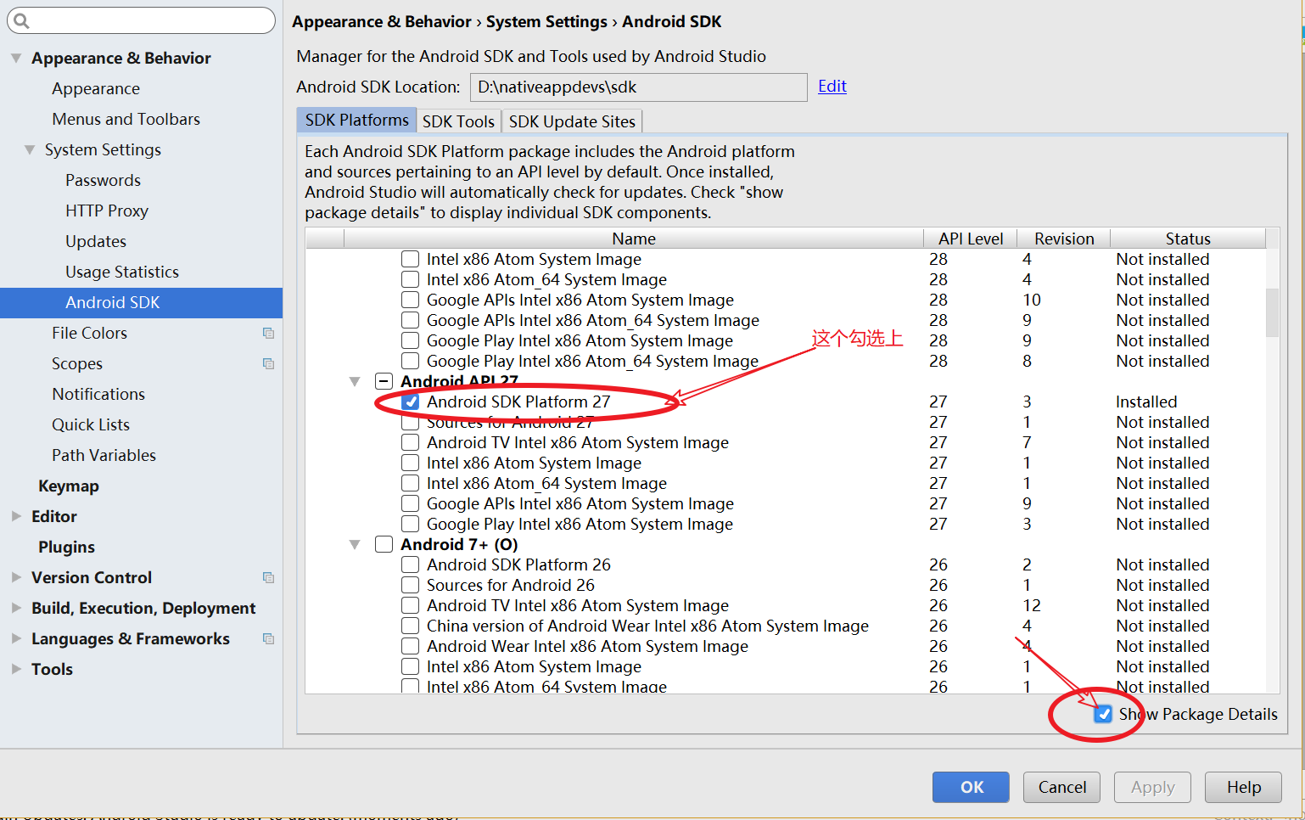
Task: Expand Languages & Frameworks section
Action: (x=16, y=638)
